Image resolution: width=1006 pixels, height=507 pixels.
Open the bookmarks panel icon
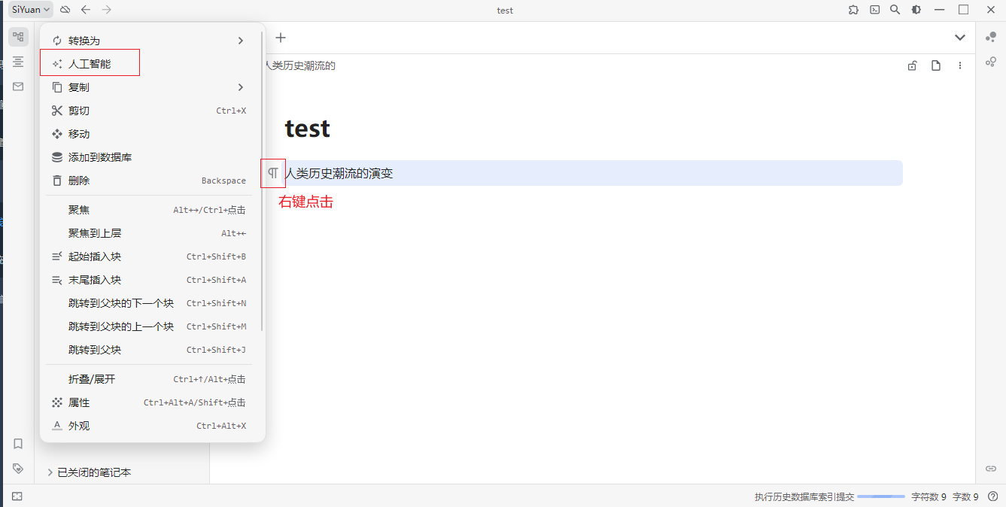coord(18,444)
